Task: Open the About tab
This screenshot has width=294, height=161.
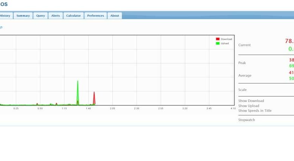Action: (115, 16)
